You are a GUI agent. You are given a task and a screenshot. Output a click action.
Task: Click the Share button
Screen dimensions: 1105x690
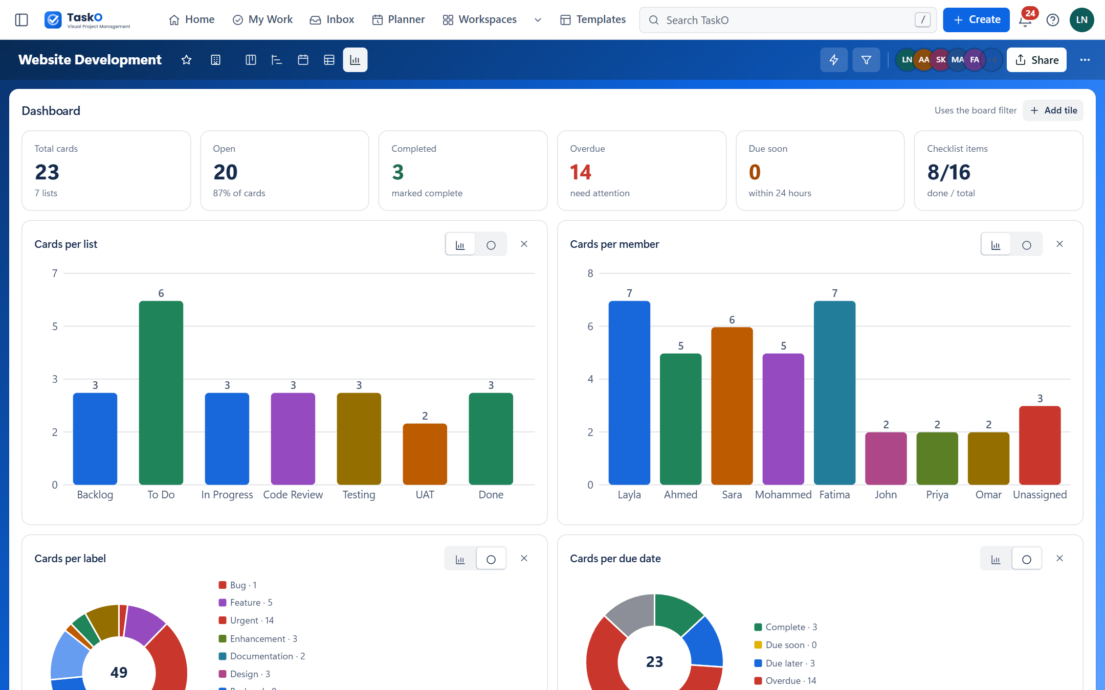pyautogui.click(x=1036, y=60)
